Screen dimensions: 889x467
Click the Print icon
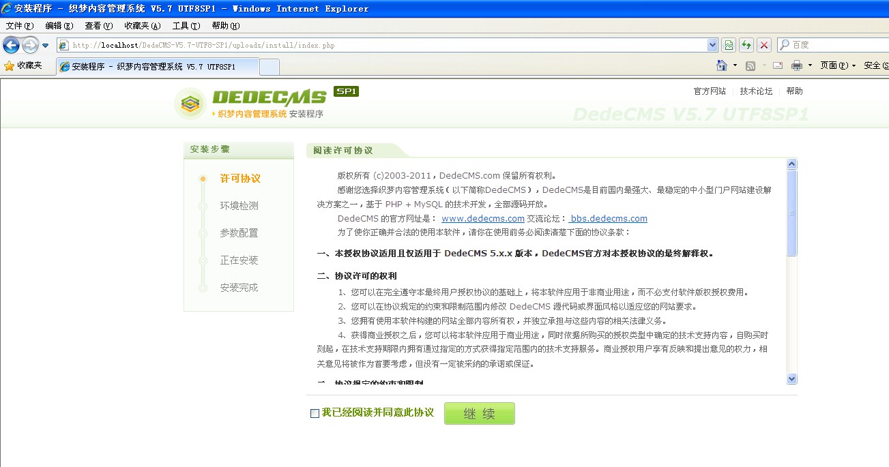pyautogui.click(x=796, y=65)
